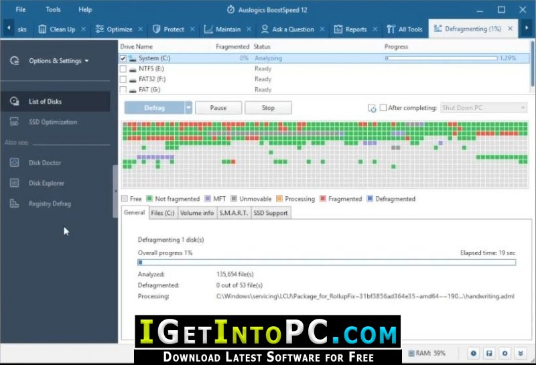Check the NTFS (E:) drive checkbox
This screenshot has height=365, width=536.
pos(123,69)
